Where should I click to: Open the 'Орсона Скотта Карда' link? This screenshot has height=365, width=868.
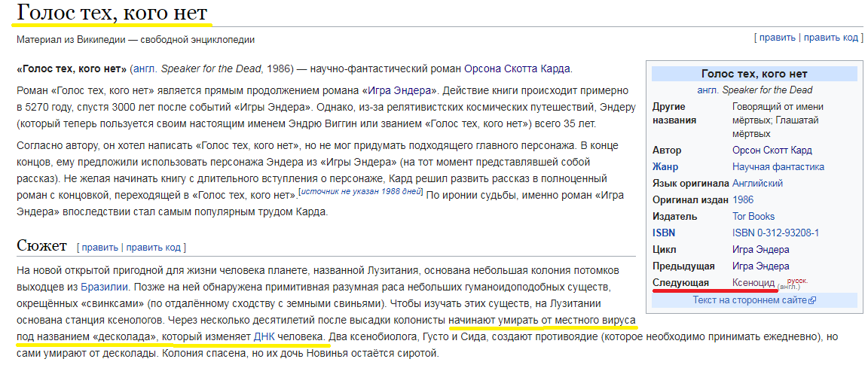click(x=516, y=69)
